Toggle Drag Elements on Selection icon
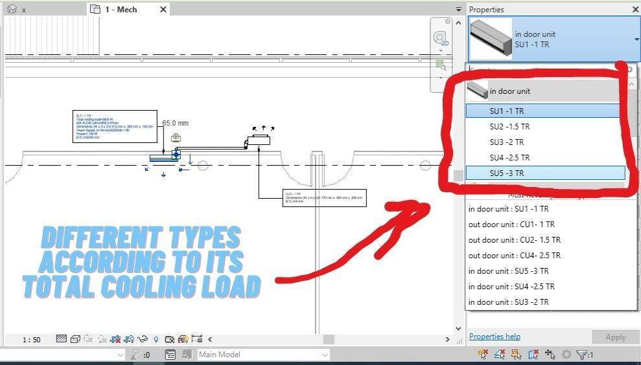Image resolution: width=641 pixels, height=365 pixels. click(x=550, y=354)
